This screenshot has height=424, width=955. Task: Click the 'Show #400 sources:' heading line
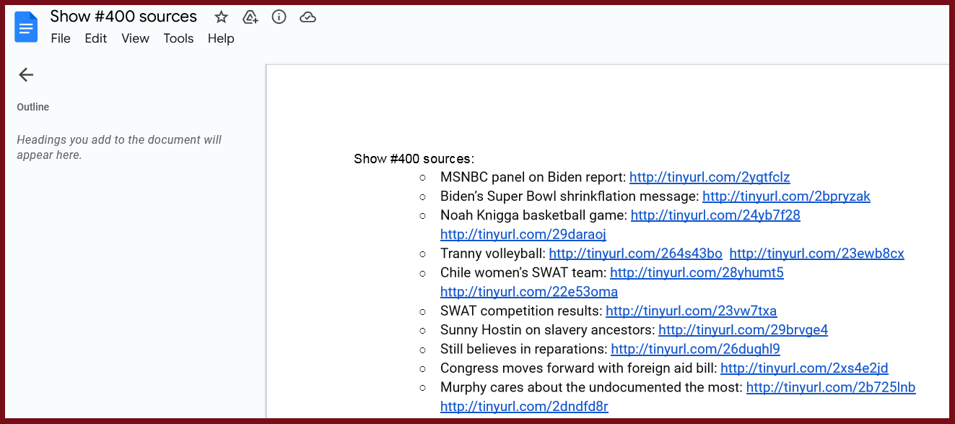tap(414, 158)
